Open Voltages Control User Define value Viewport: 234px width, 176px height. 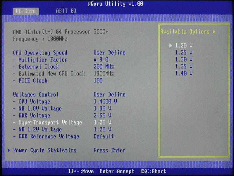coord(109,94)
